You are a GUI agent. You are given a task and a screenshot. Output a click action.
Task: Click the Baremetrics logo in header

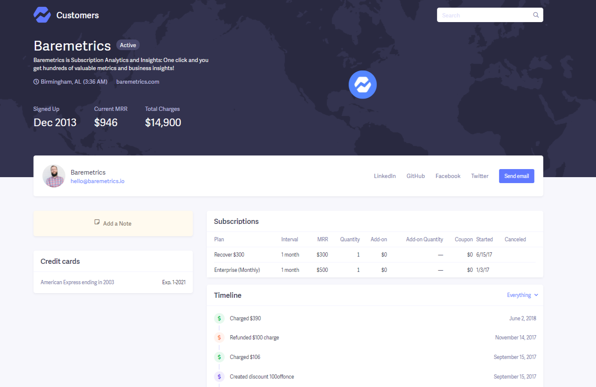pos(42,15)
